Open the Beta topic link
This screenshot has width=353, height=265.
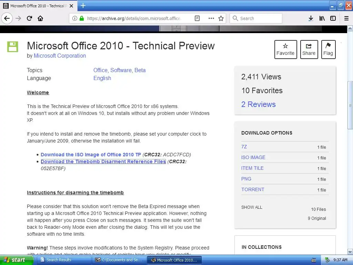pos(140,70)
